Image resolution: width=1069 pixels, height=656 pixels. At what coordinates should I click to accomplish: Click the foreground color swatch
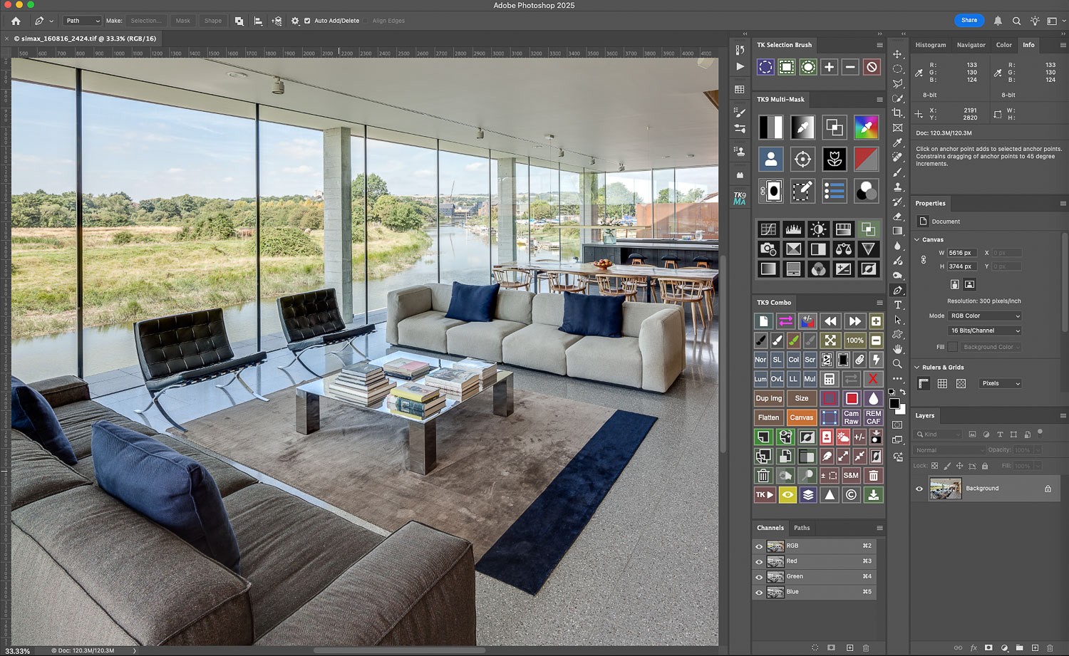pyautogui.click(x=894, y=404)
